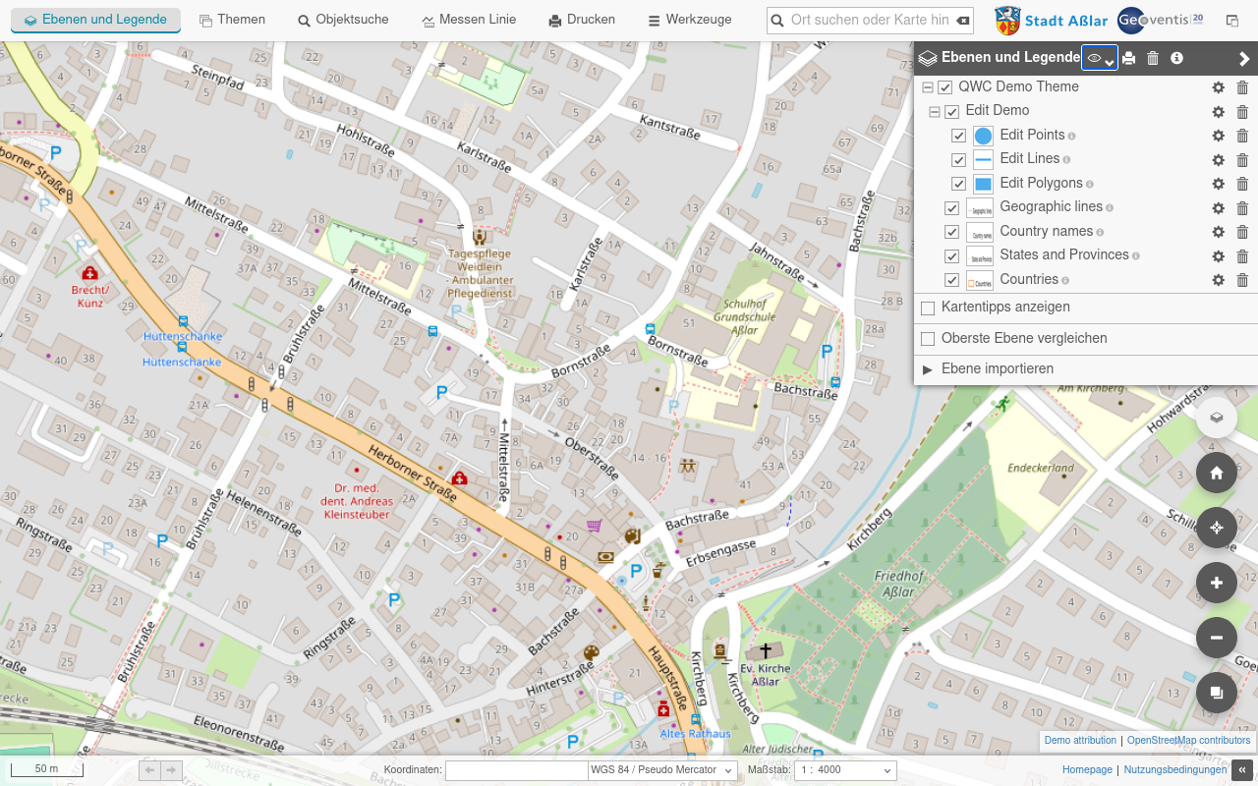Open the Nutzungsbedingungen link
The image size is (1258, 786).
1175,770
